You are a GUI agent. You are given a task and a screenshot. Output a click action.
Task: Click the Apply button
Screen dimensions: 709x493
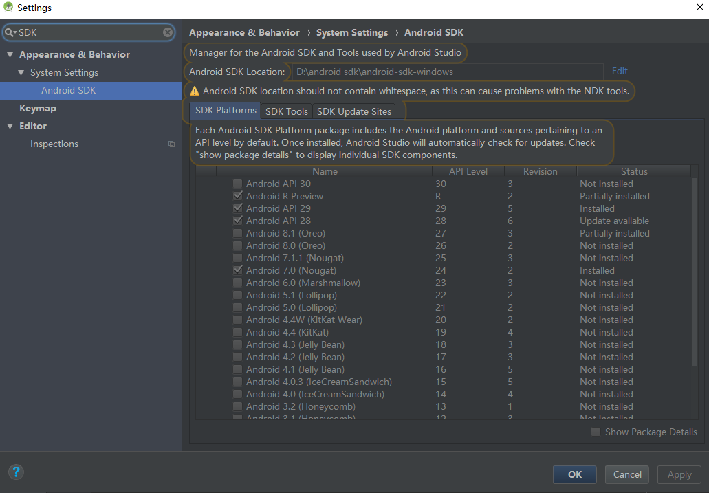(x=679, y=474)
